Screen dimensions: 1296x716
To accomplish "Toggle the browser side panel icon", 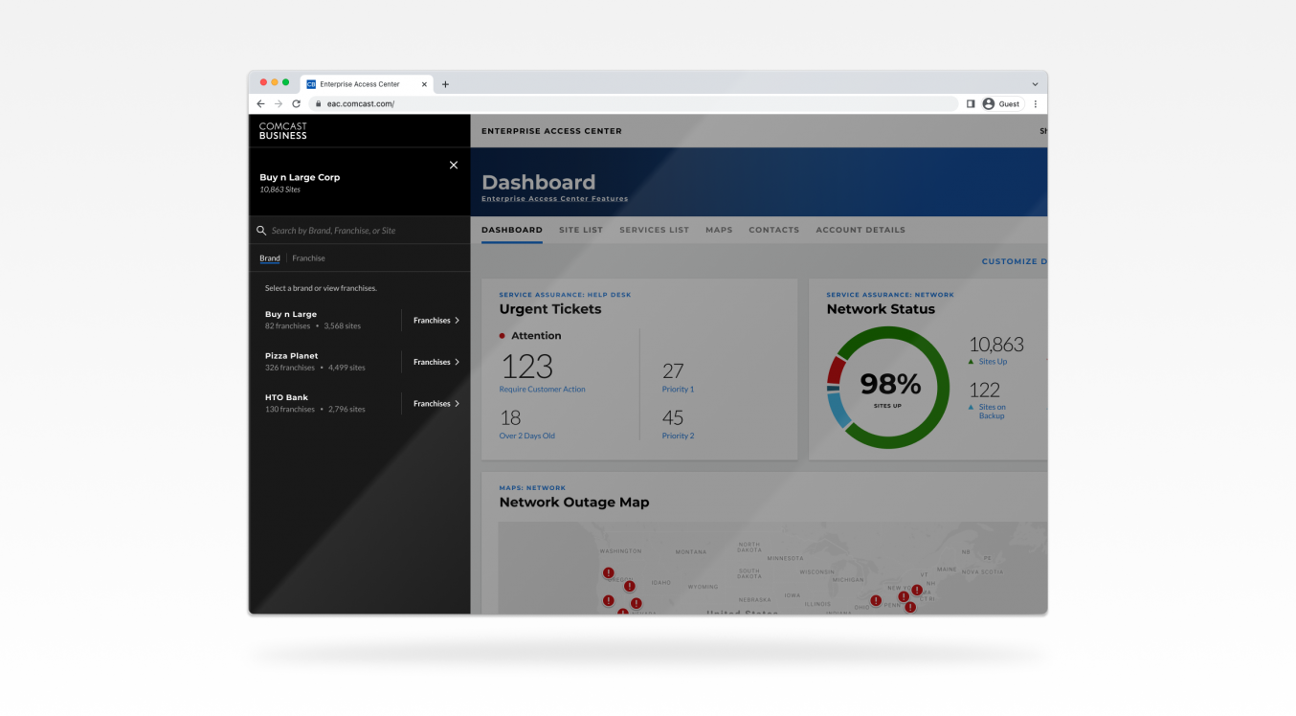I will click(x=971, y=103).
